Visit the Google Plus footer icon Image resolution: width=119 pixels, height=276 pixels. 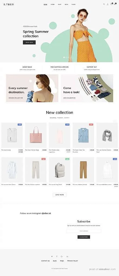[x=62, y=256]
